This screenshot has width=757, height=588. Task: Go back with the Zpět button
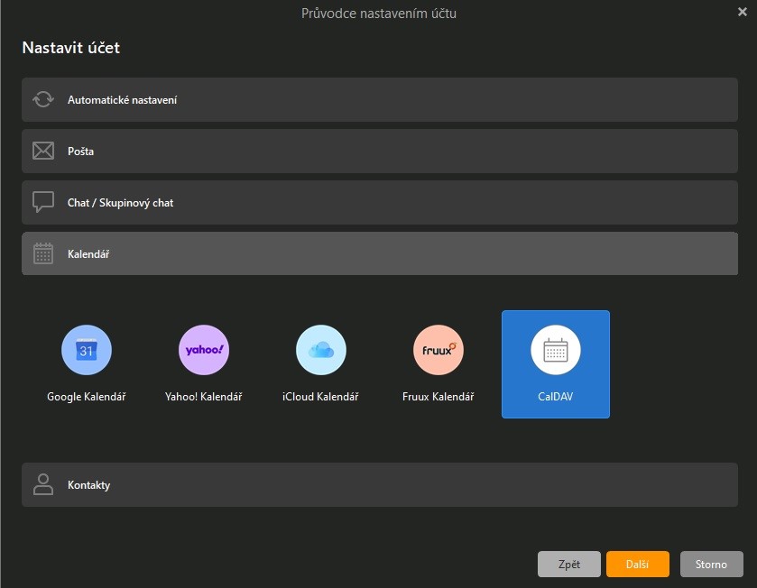click(568, 564)
